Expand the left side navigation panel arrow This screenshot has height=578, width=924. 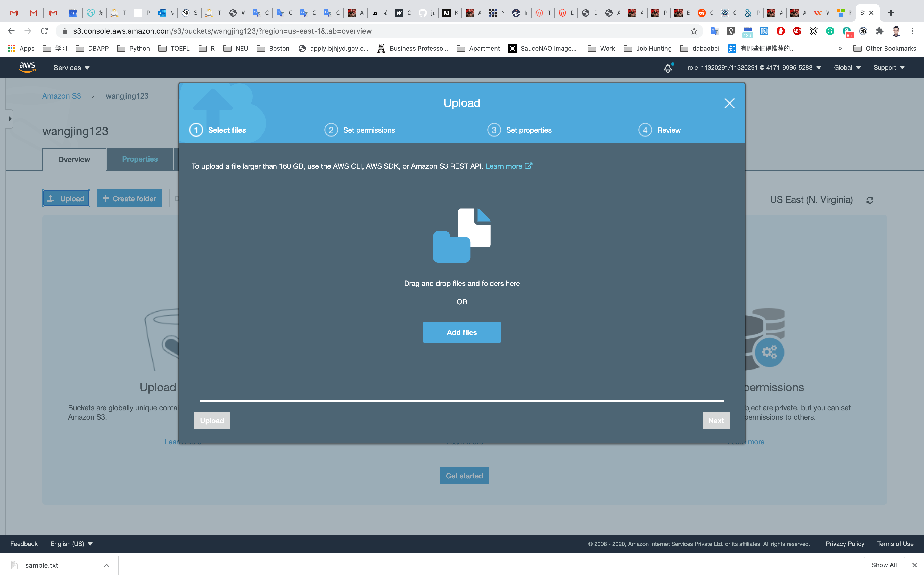(x=10, y=119)
